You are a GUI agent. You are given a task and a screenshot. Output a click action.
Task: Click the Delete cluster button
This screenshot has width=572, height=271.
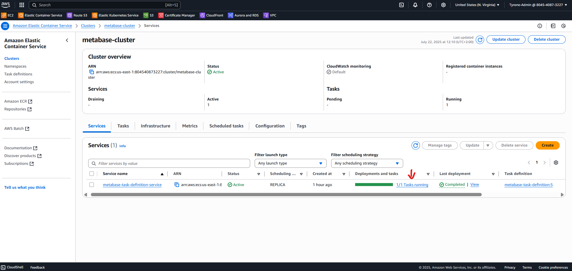coord(547,39)
